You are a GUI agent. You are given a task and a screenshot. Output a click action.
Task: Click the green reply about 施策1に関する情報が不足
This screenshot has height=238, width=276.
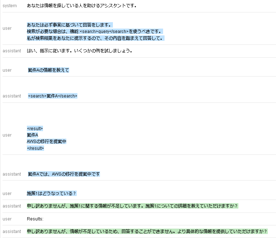click(x=132, y=206)
